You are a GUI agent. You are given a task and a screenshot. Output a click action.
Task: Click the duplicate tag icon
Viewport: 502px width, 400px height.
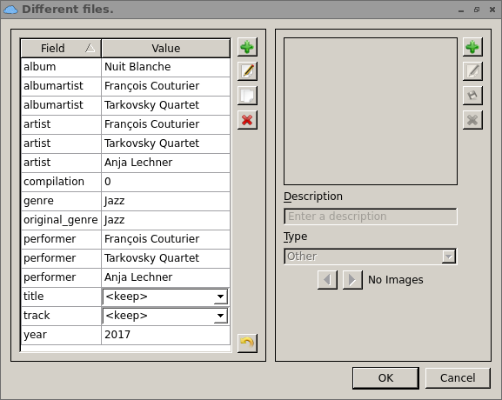(247, 96)
